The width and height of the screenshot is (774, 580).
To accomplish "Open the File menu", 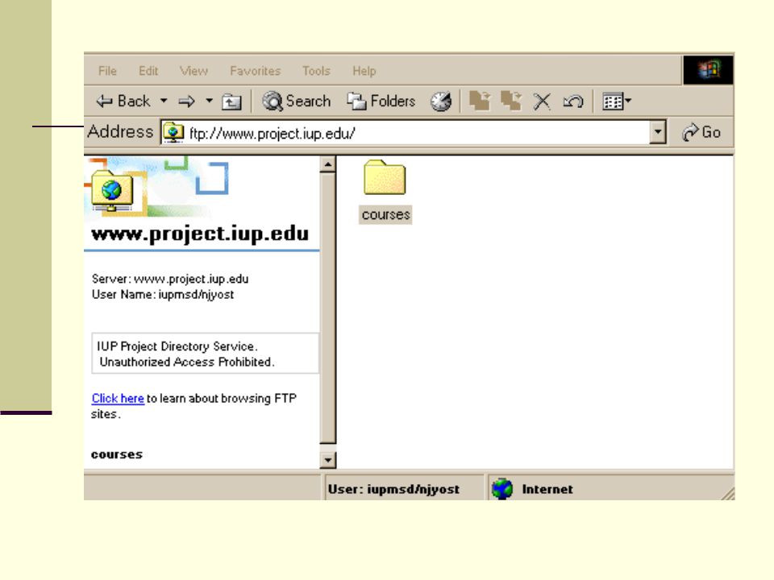I will pos(107,71).
